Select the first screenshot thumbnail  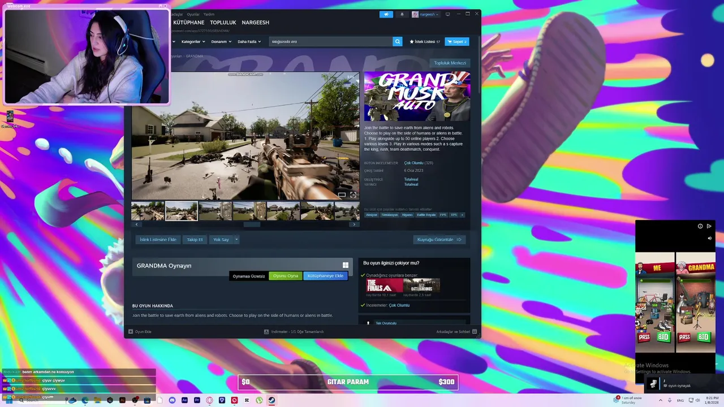[148, 211]
